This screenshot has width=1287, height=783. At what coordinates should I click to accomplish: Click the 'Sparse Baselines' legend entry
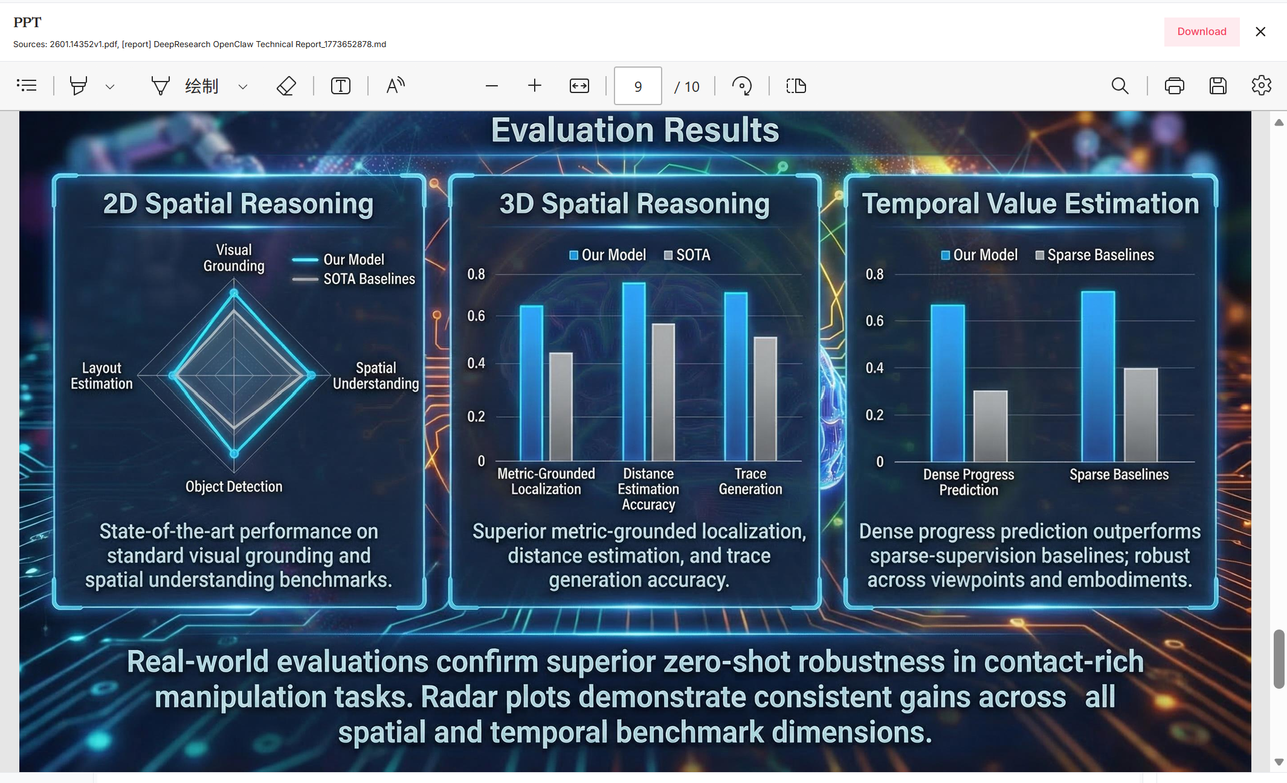[1095, 255]
